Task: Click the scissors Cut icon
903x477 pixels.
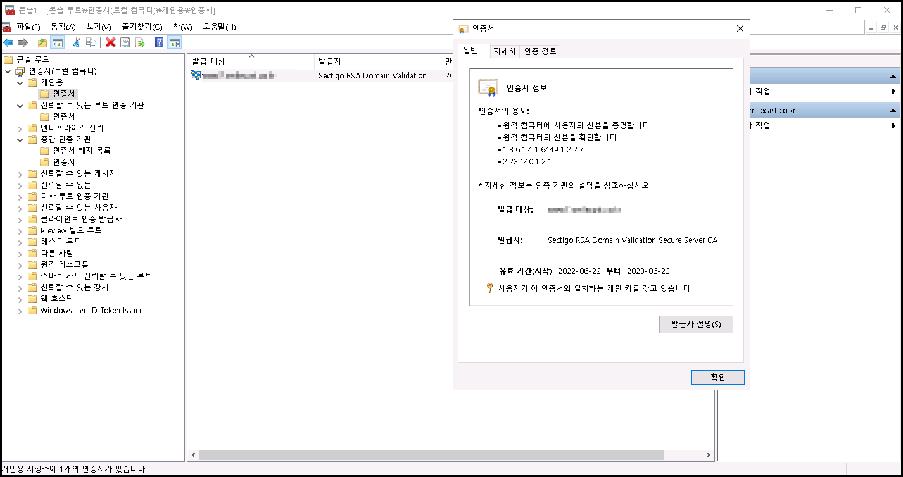Action: [77, 42]
